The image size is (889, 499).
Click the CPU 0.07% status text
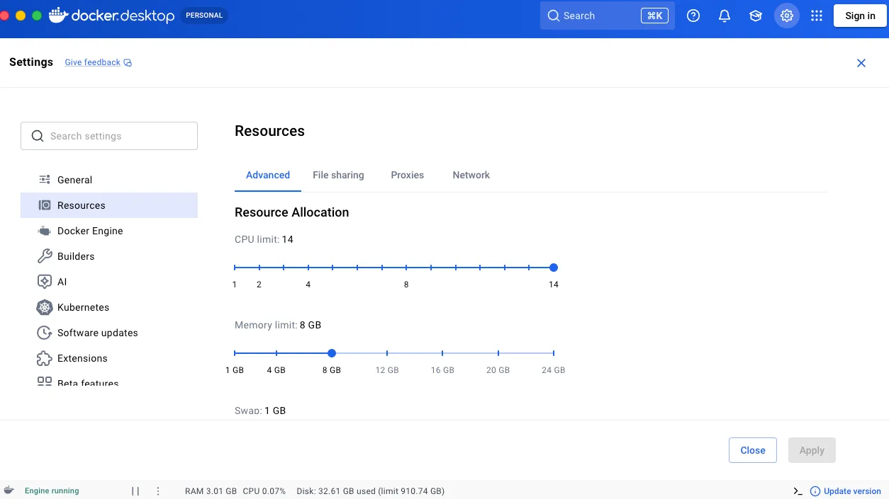(264, 491)
